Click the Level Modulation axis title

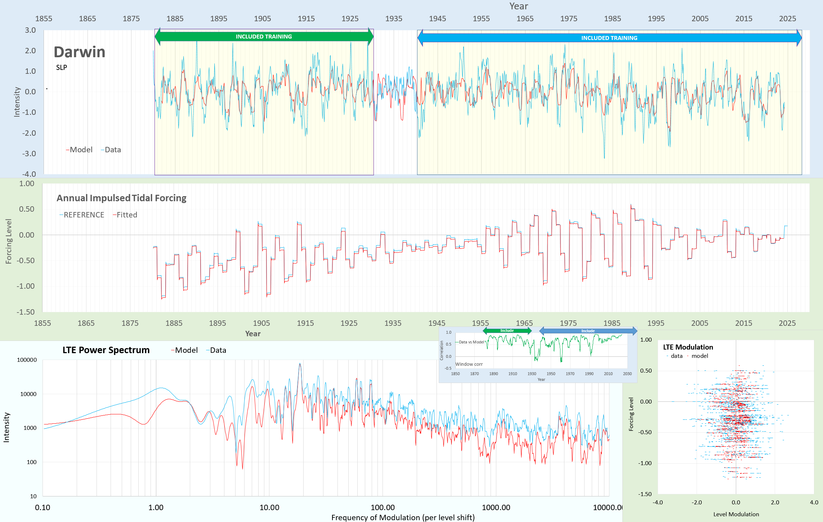click(x=736, y=514)
